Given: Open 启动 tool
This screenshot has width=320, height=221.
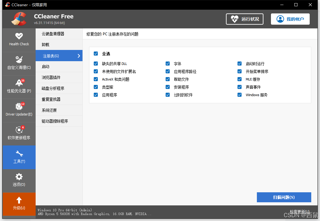Looking at the screenshot, I should [59, 67].
